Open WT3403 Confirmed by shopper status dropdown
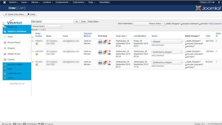Image resolution: width=222 pixels, height=125 pixels. (167, 63)
